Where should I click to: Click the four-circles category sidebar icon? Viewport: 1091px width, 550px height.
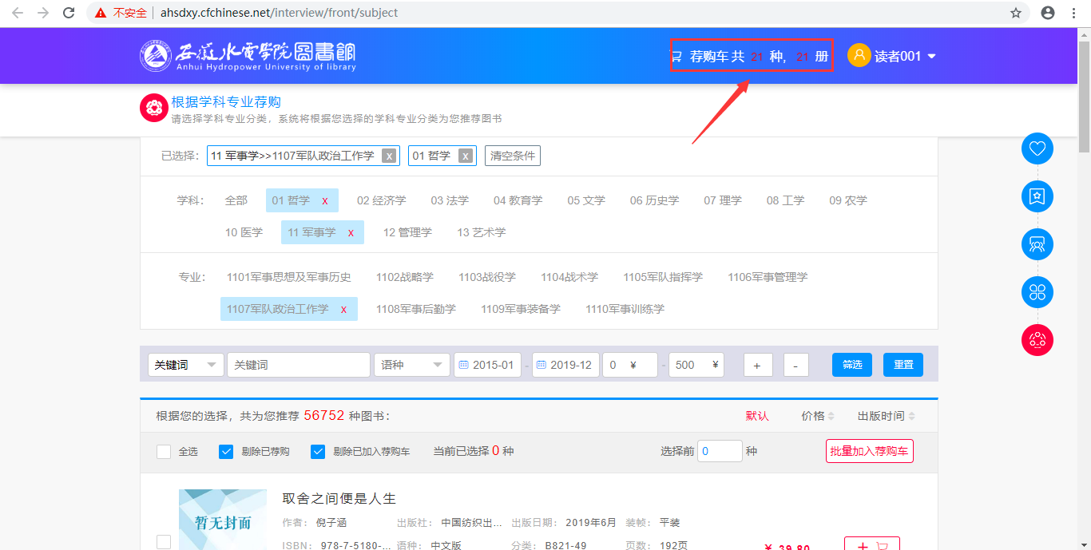coord(1037,292)
